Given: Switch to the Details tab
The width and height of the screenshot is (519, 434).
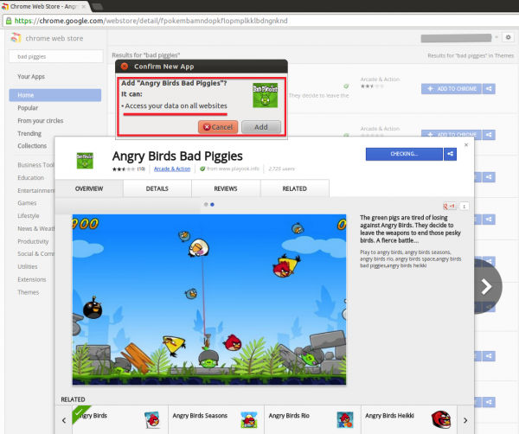Looking at the screenshot, I should (157, 188).
